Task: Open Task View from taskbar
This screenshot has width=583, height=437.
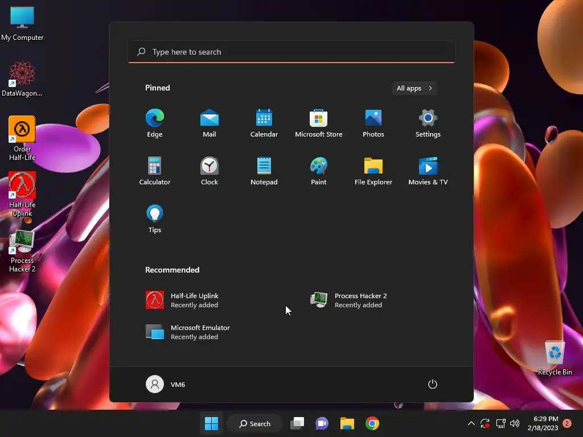Action: (297, 423)
